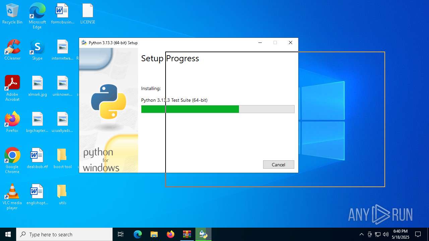
Task: Click the taskbar search box
Action: point(64,234)
